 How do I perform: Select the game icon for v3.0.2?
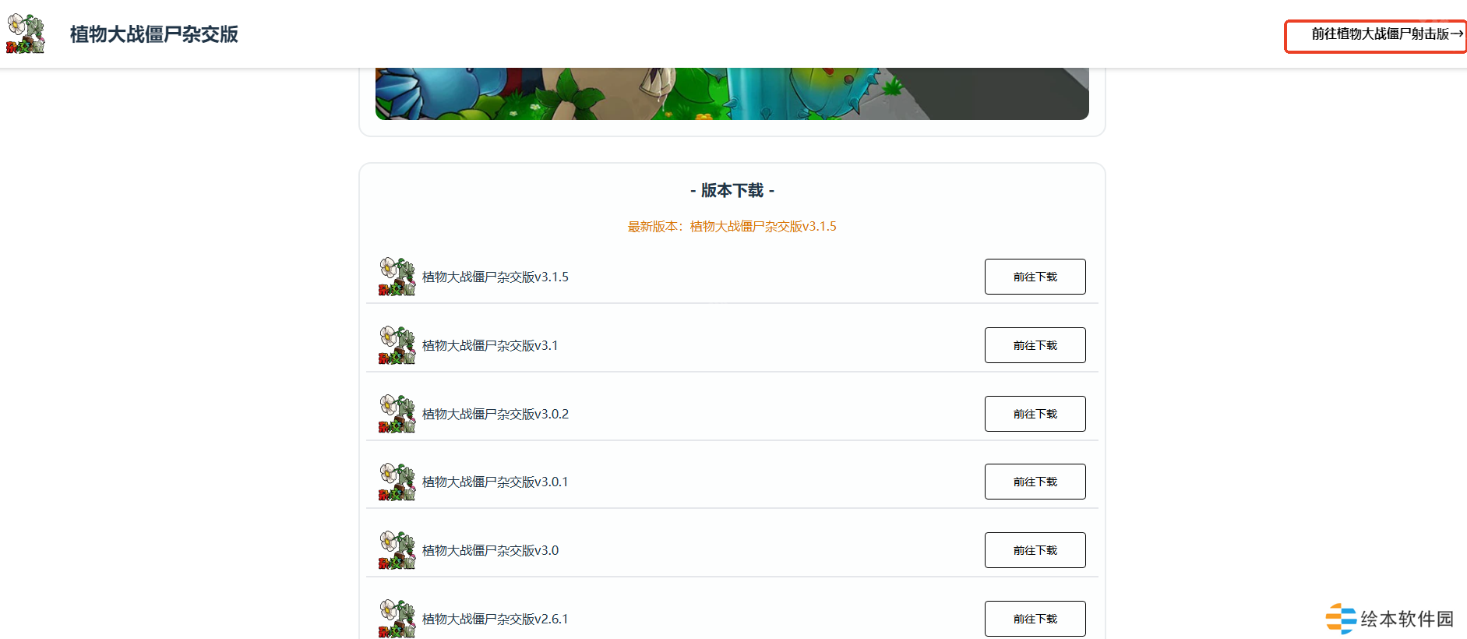397,414
